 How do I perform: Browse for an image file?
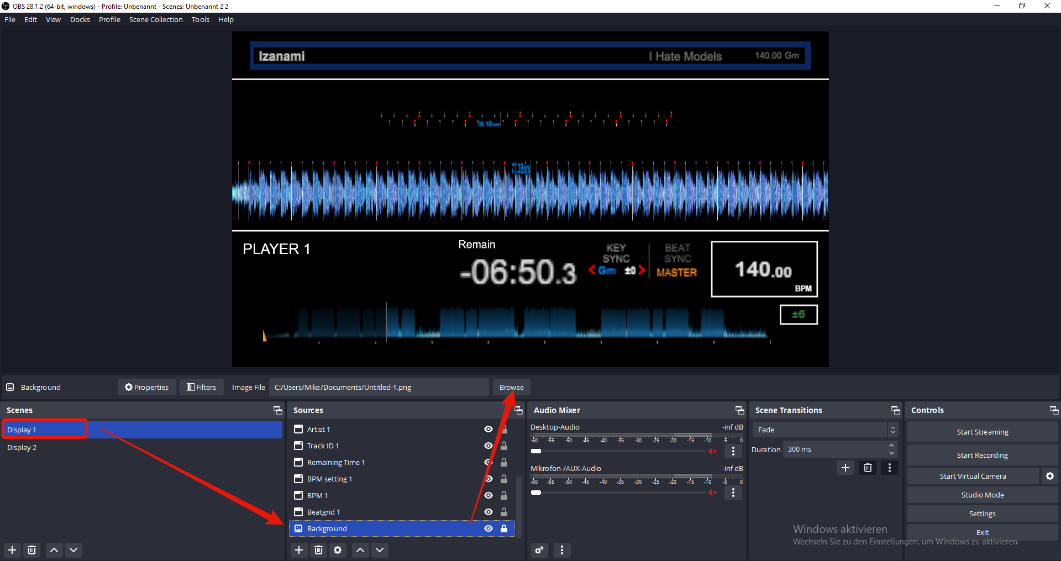[512, 387]
